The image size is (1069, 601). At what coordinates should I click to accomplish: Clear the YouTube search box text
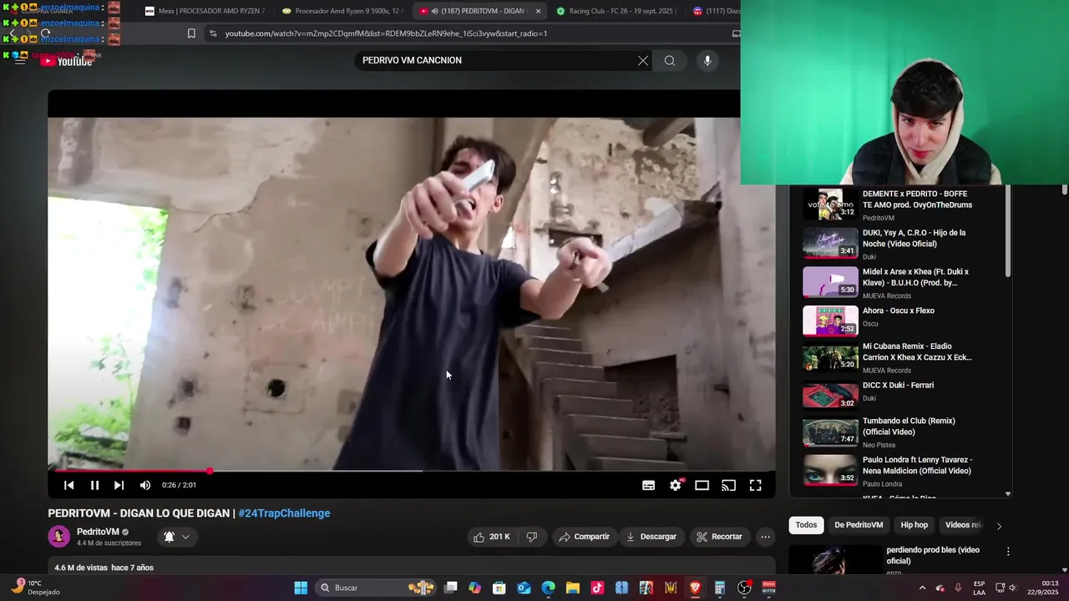pos(643,60)
